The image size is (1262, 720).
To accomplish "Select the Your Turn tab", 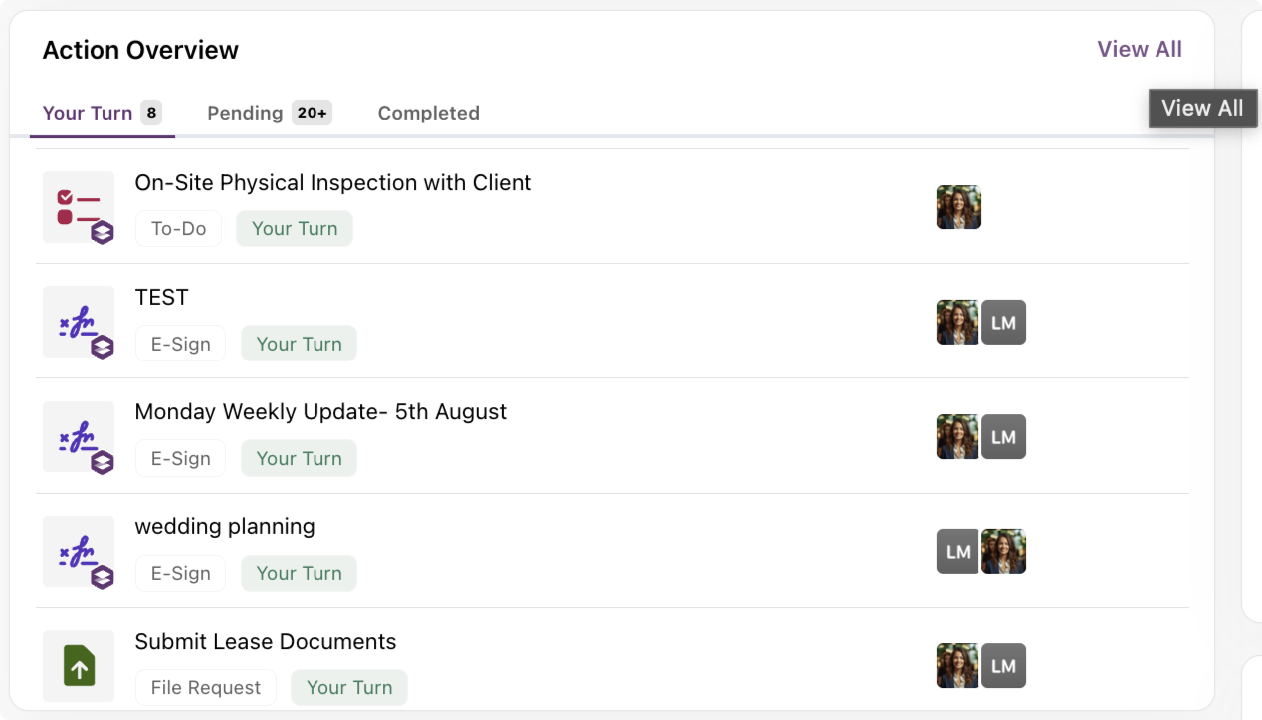I will 102,113.
